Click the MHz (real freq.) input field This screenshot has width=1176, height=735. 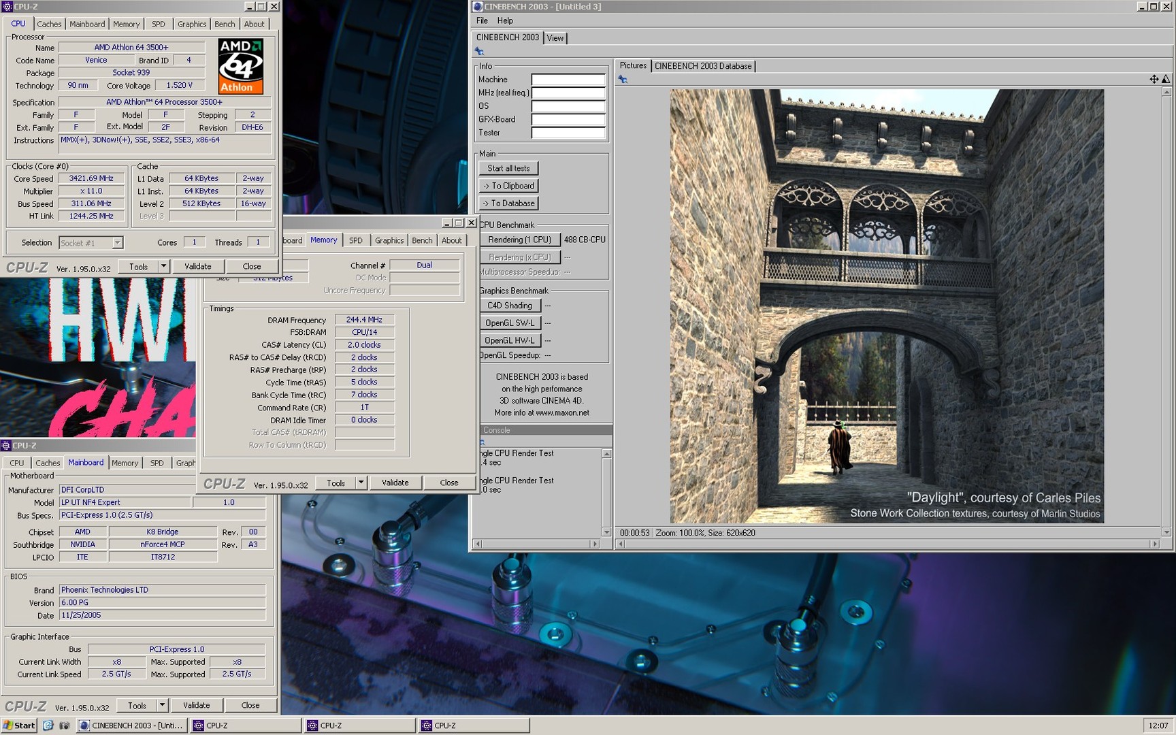pos(568,93)
